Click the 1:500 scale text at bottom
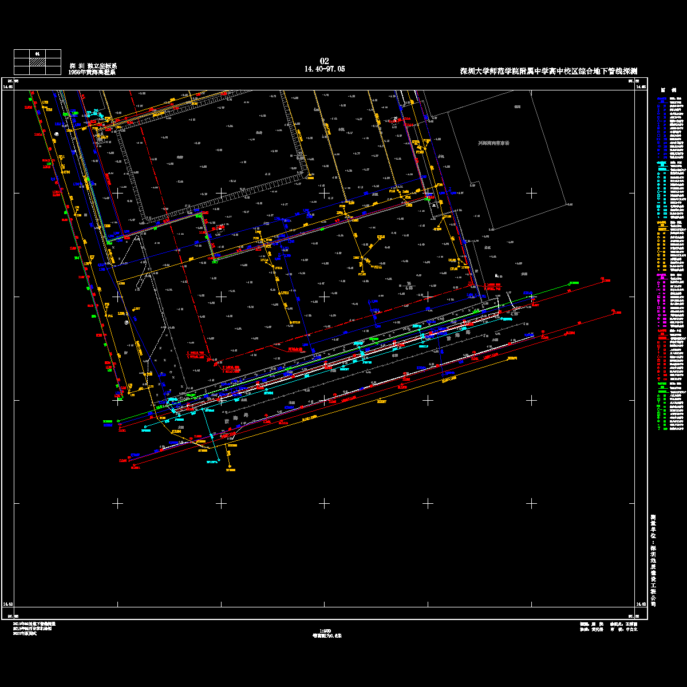Image resolution: width=687 pixels, height=687 pixels. click(326, 630)
